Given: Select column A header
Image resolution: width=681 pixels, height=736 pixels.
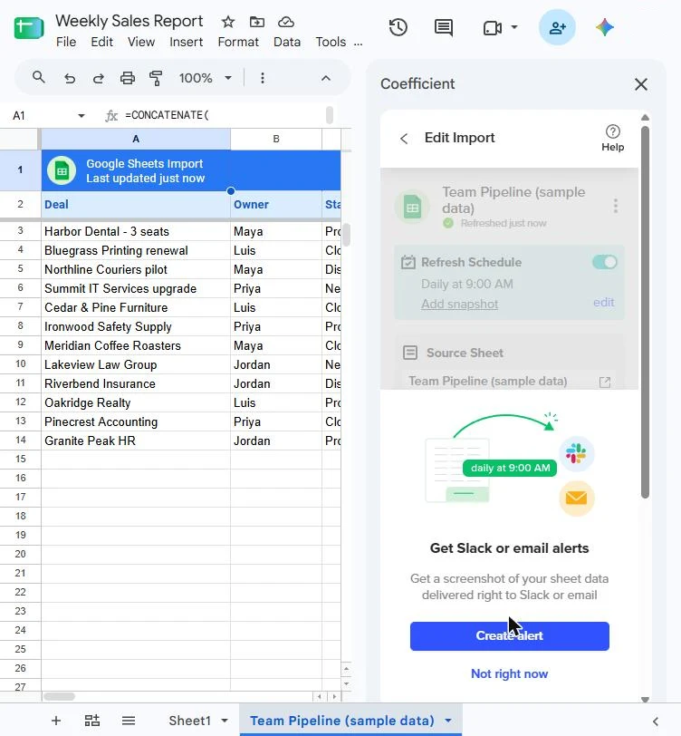Looking at the screenshot, I should (136, 139).
